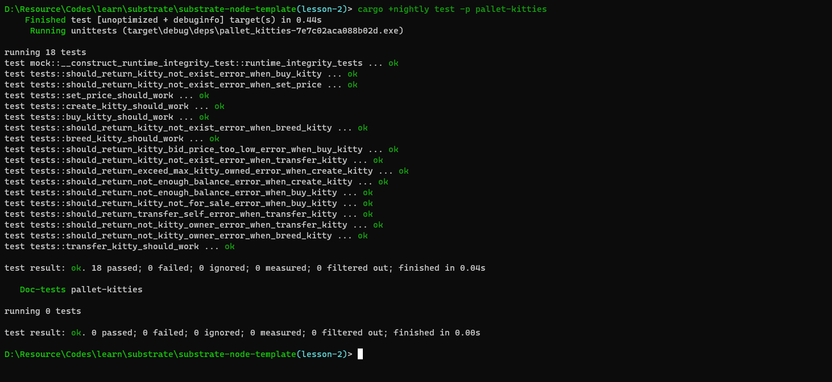This screenshot has height=382, width=832.
Task: Click the command text 'cargo +nightly test -p pallet-kitties'
Action: pos(452,9)
